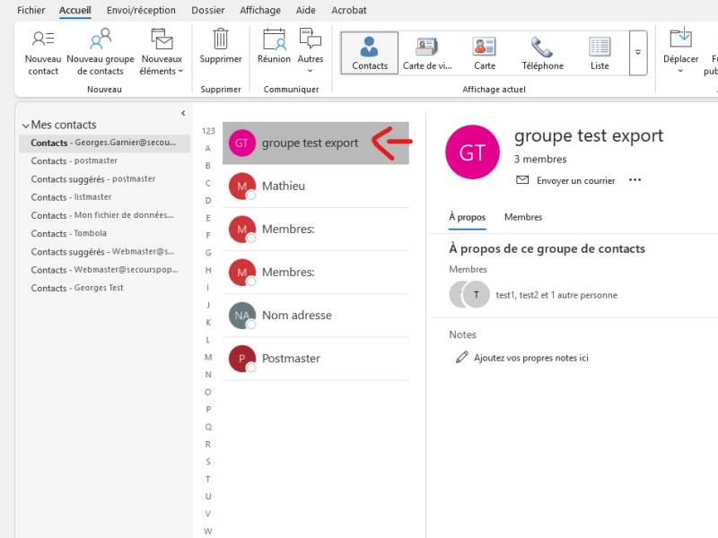Select the groupe test export contact group
Viewport: 718px width, 538px height.
point(316,143)
